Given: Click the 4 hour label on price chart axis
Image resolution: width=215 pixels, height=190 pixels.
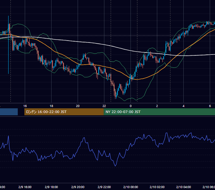Looking at the screenshot, I should coord(183,106).
